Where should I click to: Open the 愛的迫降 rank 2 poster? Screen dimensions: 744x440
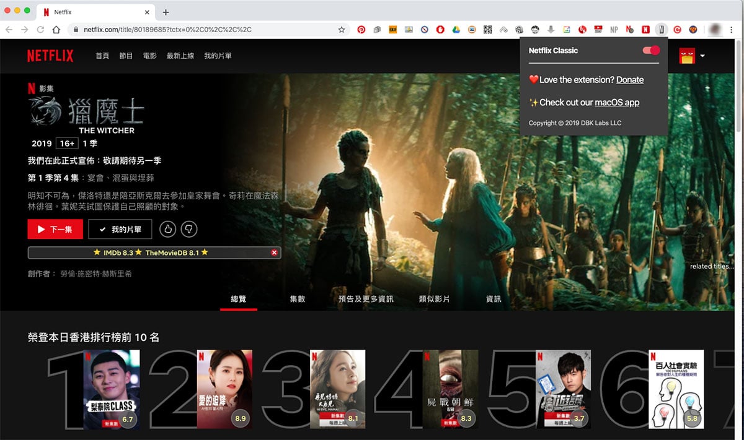point(224,389)
